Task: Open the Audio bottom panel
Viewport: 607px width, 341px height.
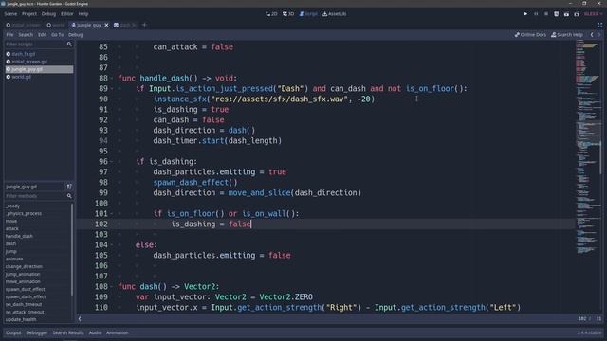Action: [95, 332]
